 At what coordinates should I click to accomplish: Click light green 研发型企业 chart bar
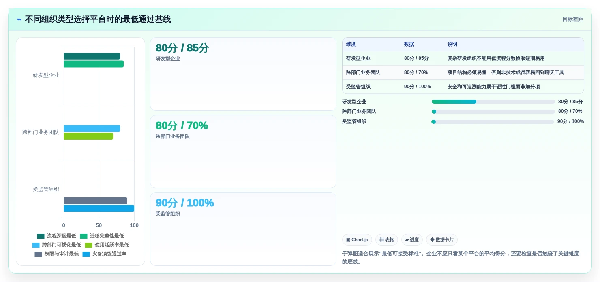point(94,64)
